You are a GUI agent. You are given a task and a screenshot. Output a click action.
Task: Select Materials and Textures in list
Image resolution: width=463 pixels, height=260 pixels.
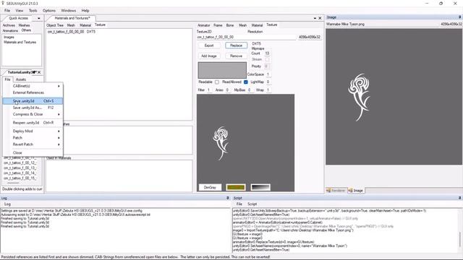(20, 43)
